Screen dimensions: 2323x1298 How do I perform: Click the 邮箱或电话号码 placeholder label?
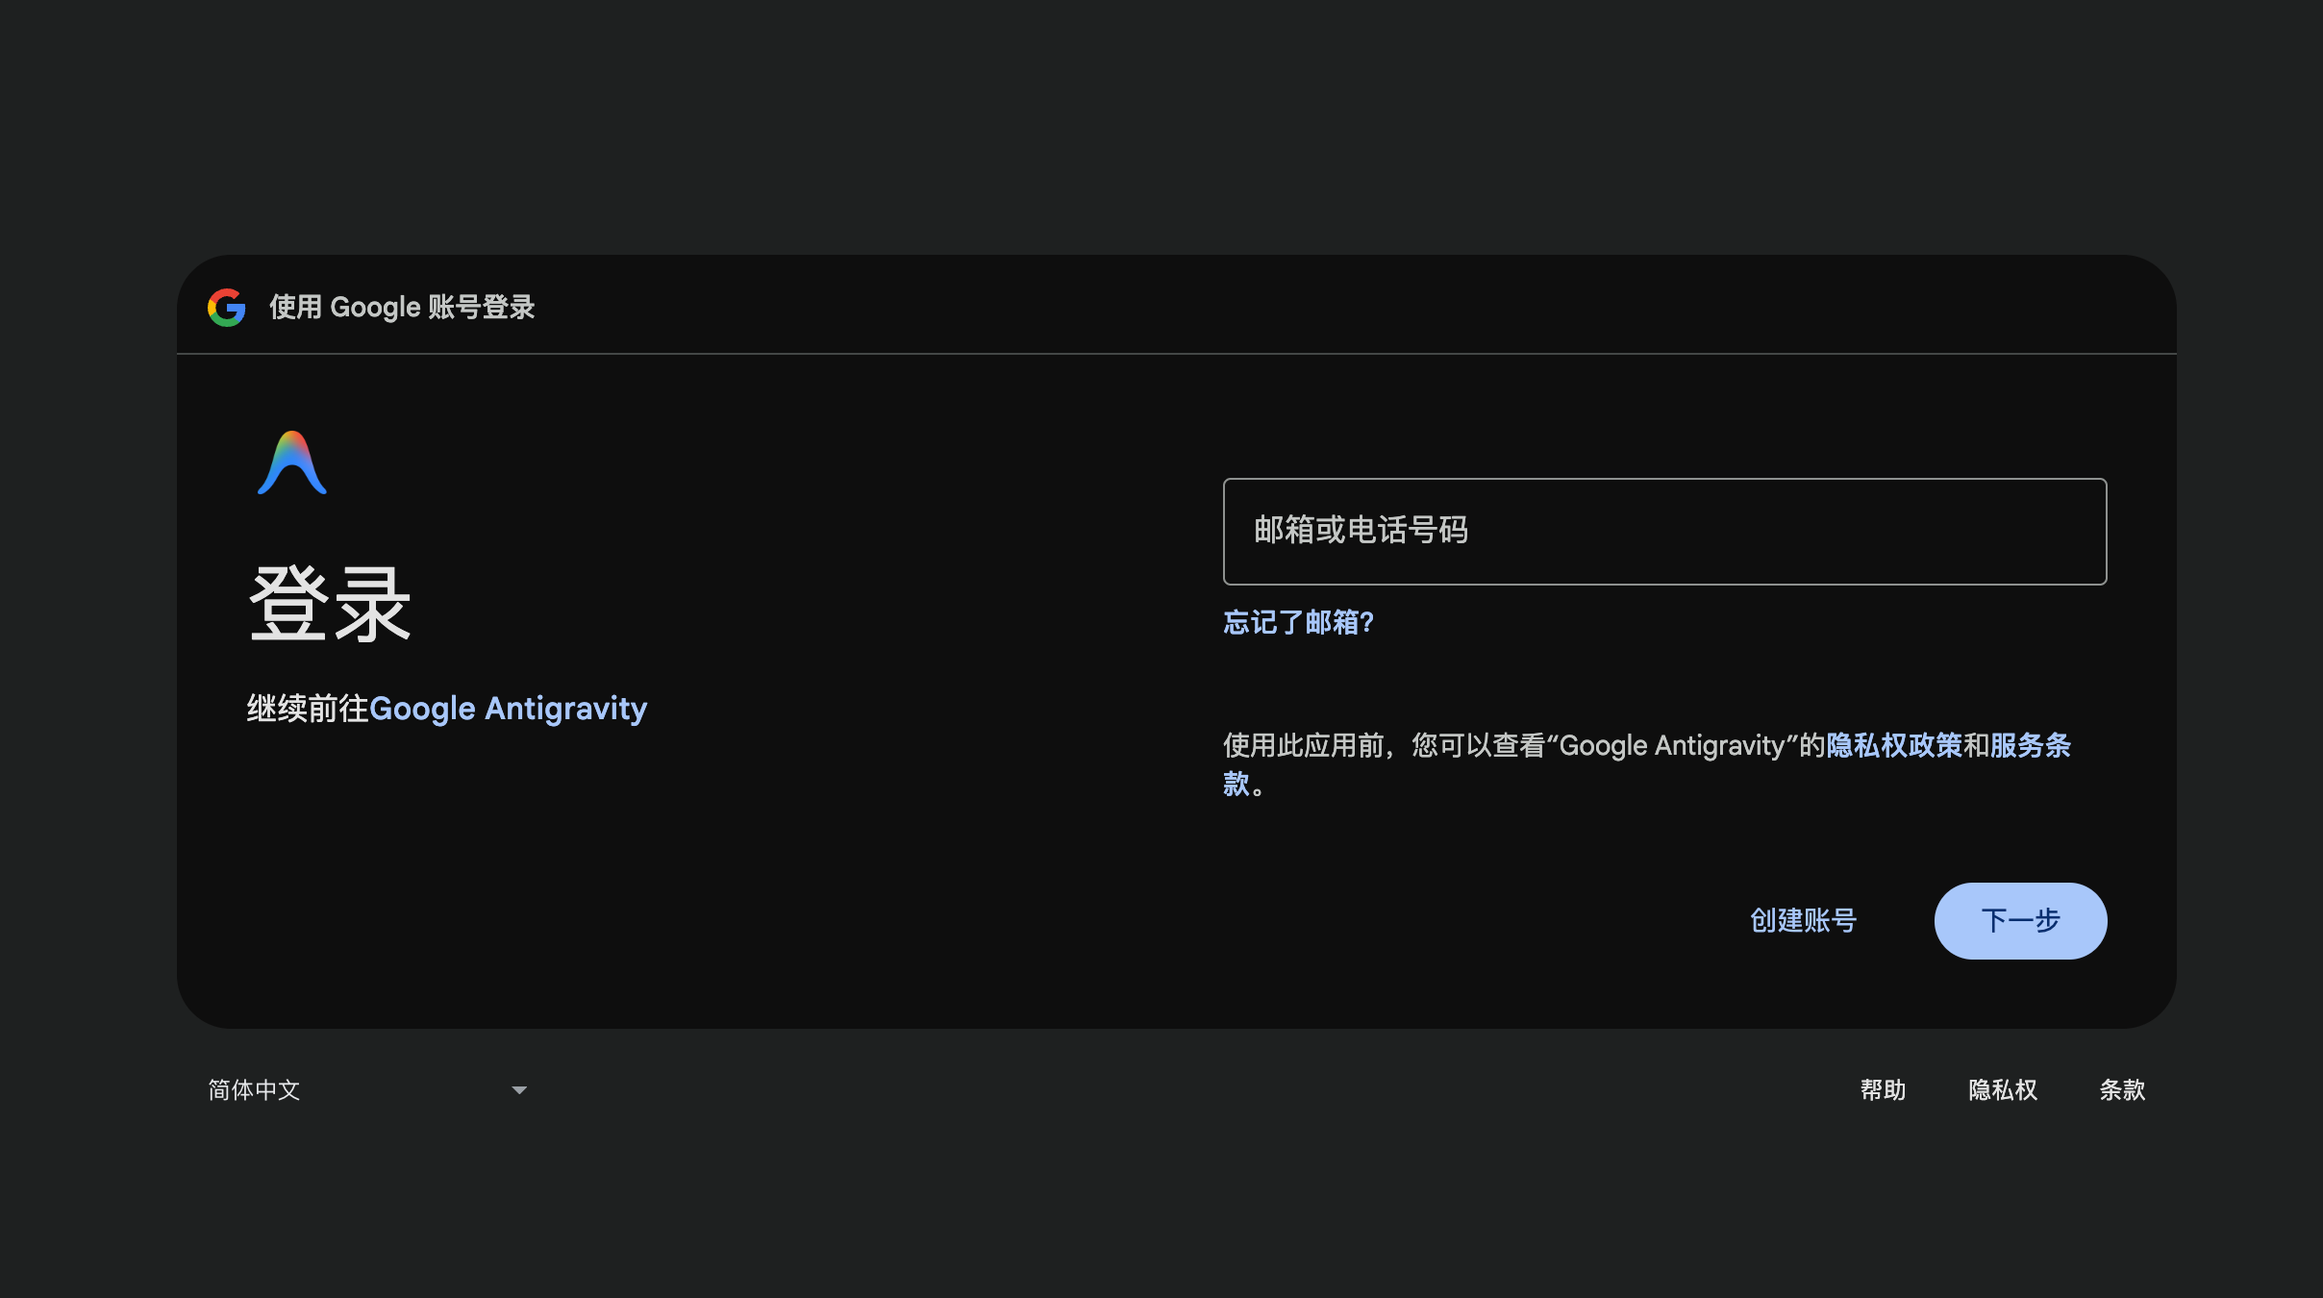point(1361,530)
